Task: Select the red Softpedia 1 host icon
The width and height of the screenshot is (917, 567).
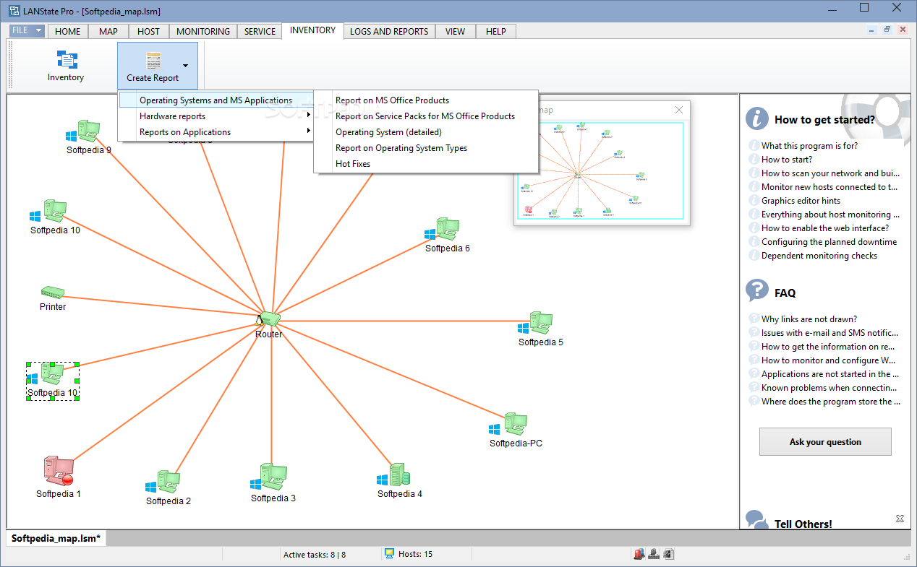Action: coord(59,471)
